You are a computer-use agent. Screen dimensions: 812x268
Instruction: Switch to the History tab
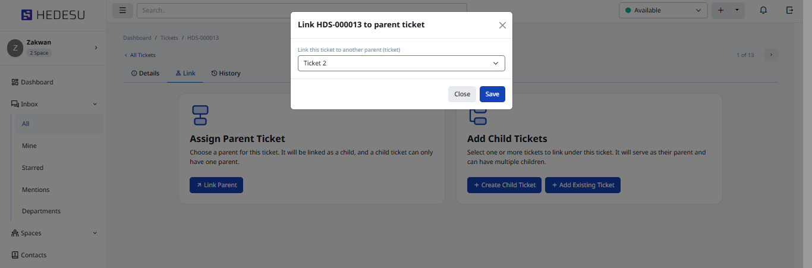coord(226,73)
